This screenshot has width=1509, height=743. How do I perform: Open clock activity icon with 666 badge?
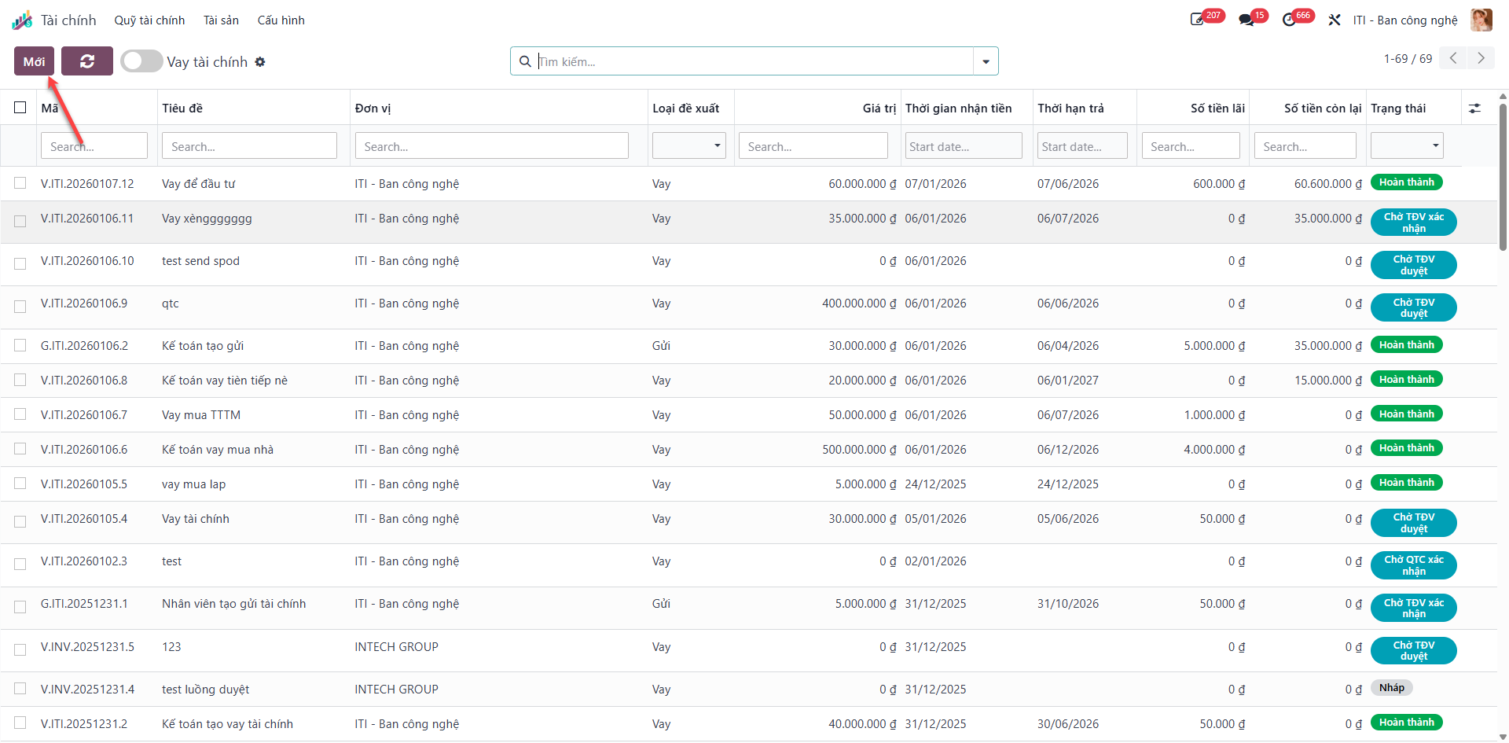click(x=1290, y=20)
